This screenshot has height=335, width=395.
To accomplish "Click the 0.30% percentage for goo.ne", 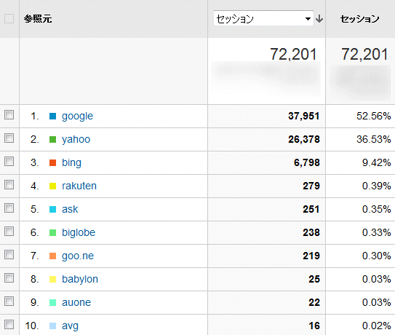I will pyautogui.click(x=376, y=256).
